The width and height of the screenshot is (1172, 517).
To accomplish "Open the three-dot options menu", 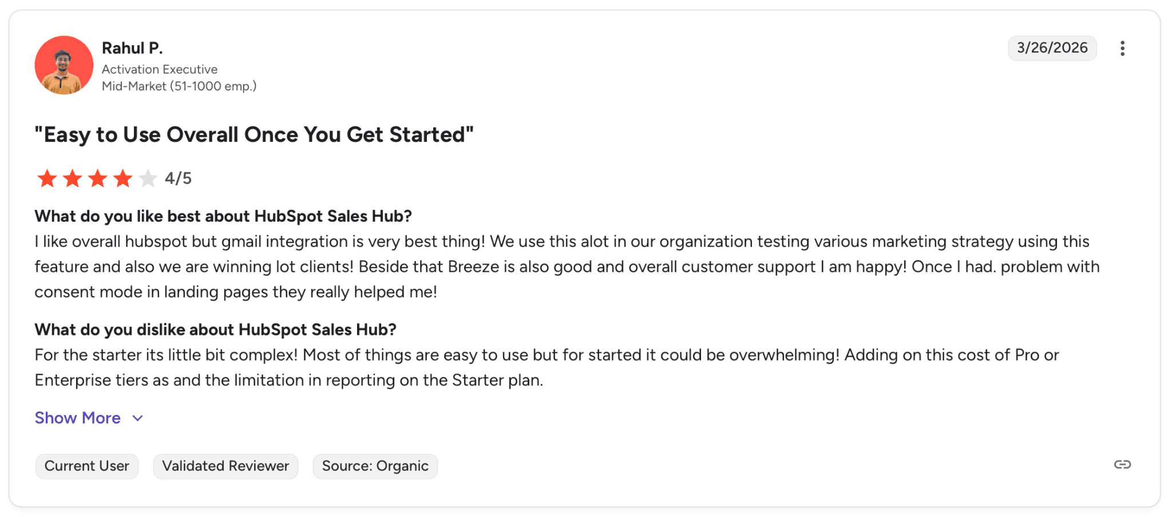I will click(x=1122, y=48).
